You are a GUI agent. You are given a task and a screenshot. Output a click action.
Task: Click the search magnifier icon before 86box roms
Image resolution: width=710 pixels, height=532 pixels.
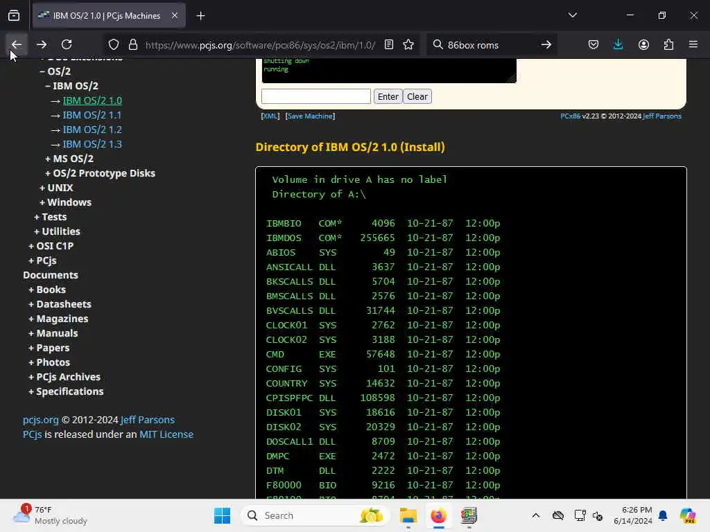tap(438, 44)
